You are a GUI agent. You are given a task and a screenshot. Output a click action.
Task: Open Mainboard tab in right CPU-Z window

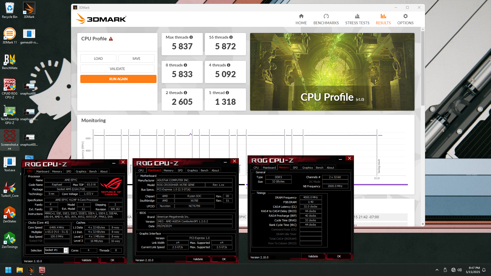(269, 168)
